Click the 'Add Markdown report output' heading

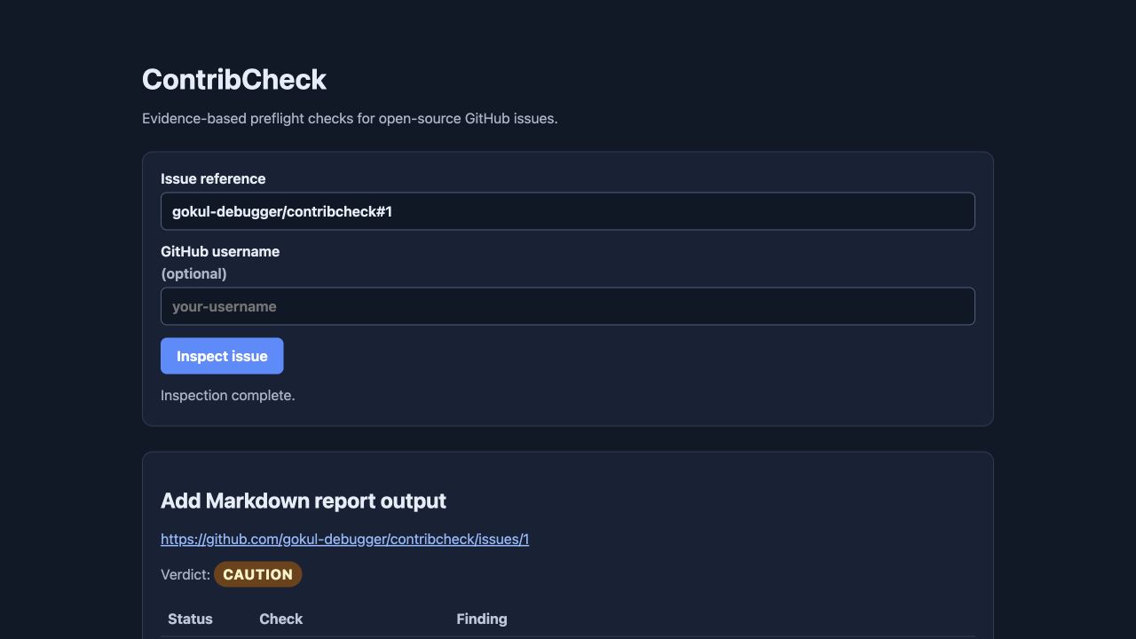coord(304,501)
